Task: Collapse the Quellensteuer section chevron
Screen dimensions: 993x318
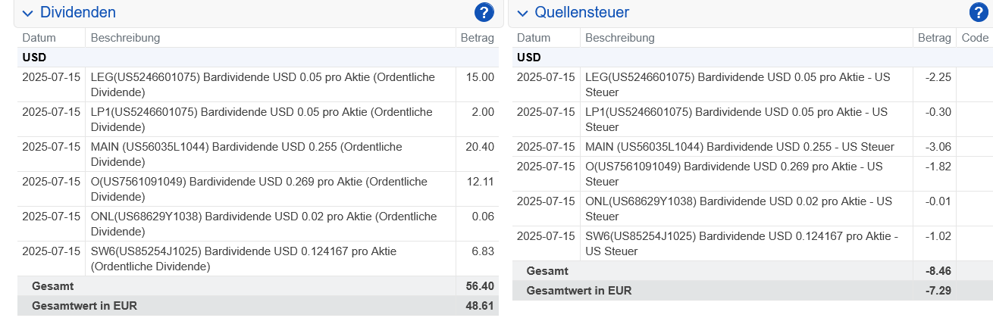Action: click(x=523, y=13)
